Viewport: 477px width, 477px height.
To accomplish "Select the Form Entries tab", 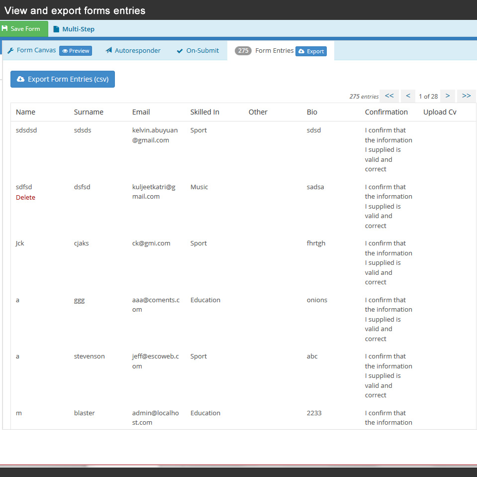I will 275,51.
